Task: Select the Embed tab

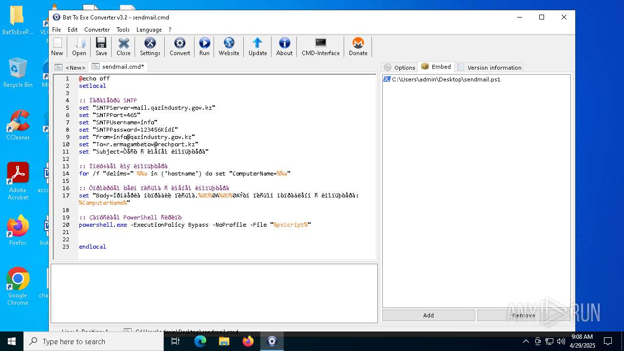Action: (x=436, y=67)
